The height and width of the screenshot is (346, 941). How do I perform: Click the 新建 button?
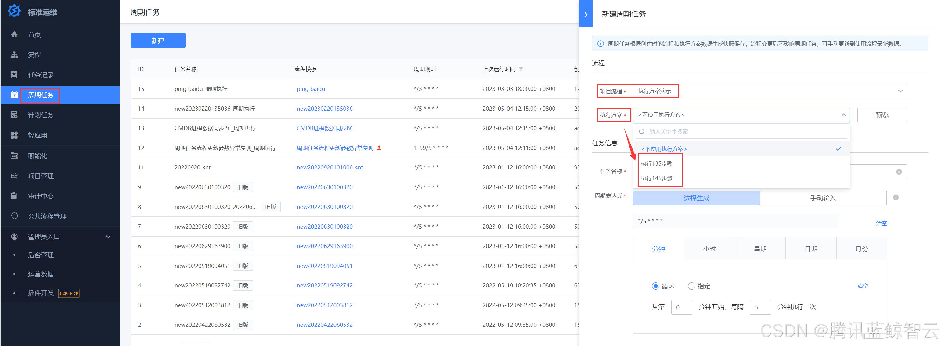click(158, 41)
